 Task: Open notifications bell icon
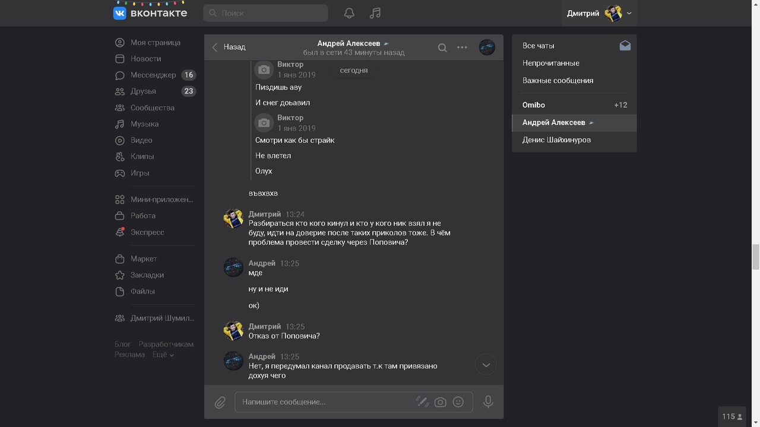click(x=349, y=13)
